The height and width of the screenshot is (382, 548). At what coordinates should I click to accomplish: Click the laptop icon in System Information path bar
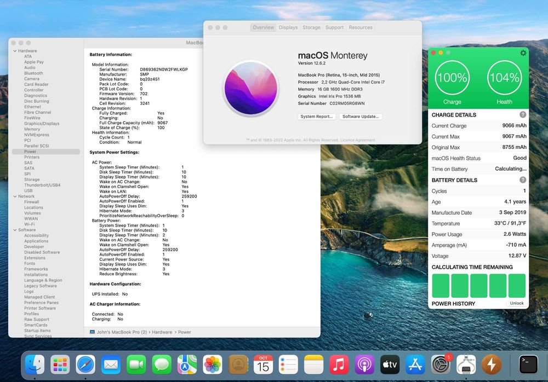(x=92, y=332)
